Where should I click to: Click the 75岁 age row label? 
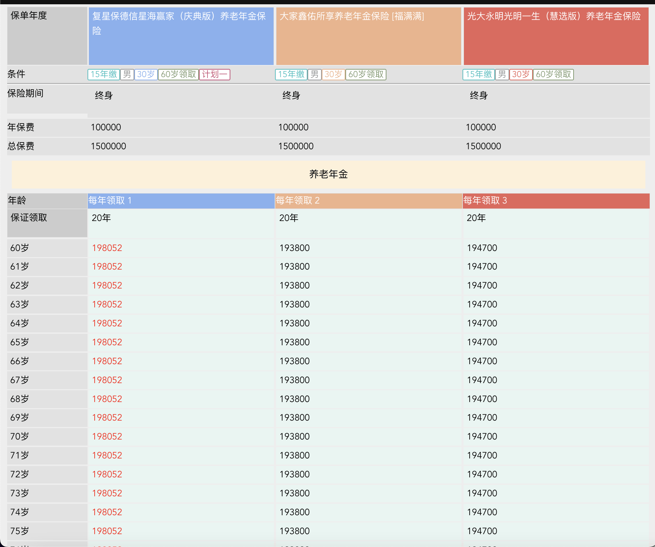(20, 531)
